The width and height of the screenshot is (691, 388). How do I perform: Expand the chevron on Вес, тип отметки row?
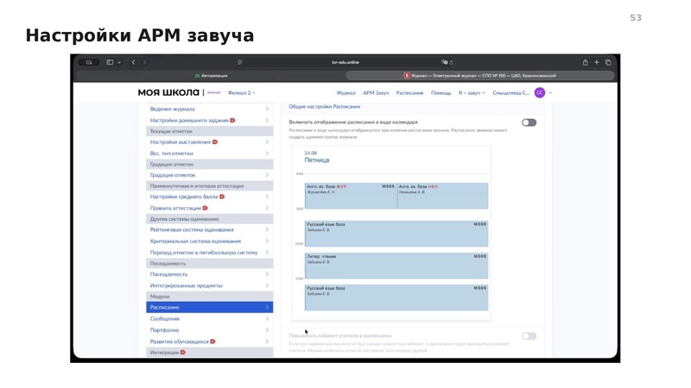(267, 153)
